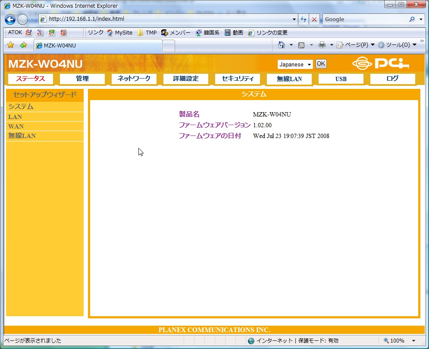Click the ATOK toolbar label
Image resolution: width=429 pixels, height=349 pixels.
click(x=15, y=32)
